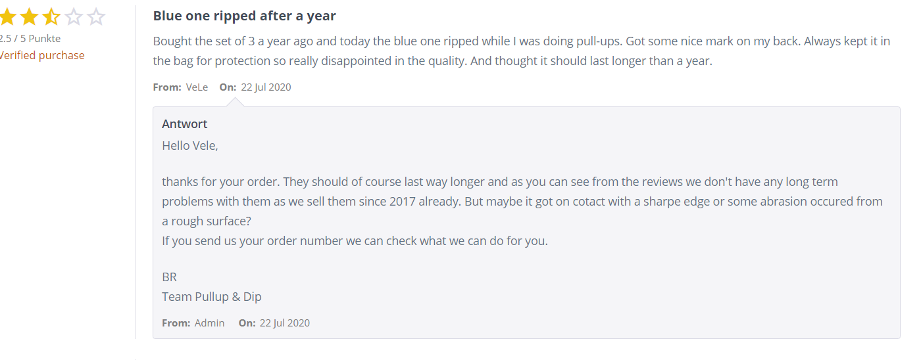Click the Admin reply date '22 Jul 2020'
This screenshot has height=360, width=921.
pos(285,323)
